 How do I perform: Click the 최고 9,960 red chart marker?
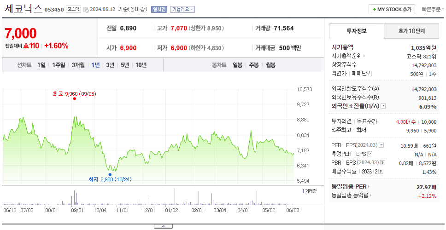tap(75, 98)
